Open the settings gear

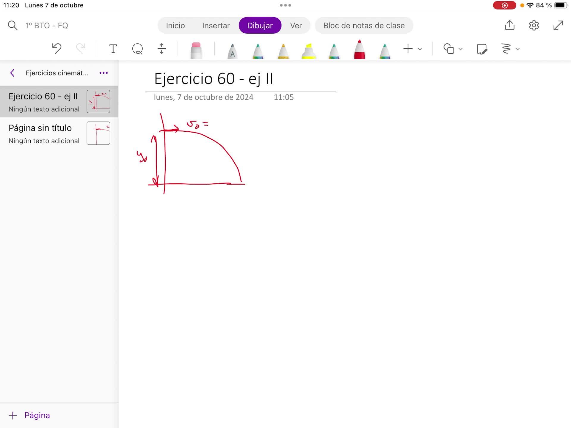(x=534, y=25)
